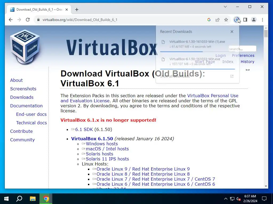Viewport: 273px width, 204px height.
Task: Open Windows taskbar search
Action: coord(19,199)
